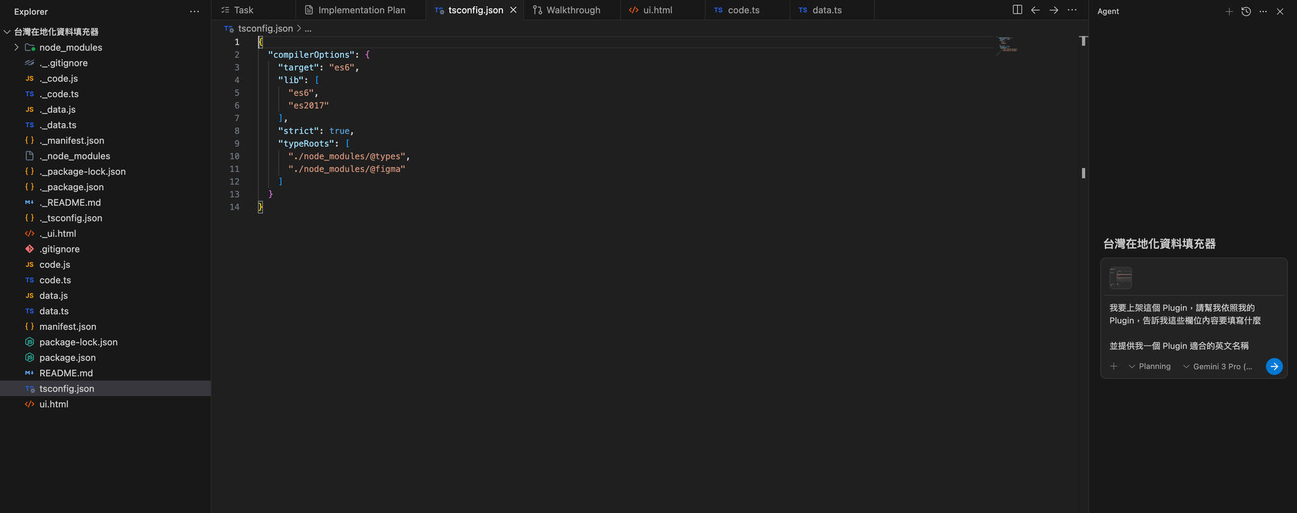Navigate back with the left arrow icon
1297x513 pixels.
[x=1036, y=10]
